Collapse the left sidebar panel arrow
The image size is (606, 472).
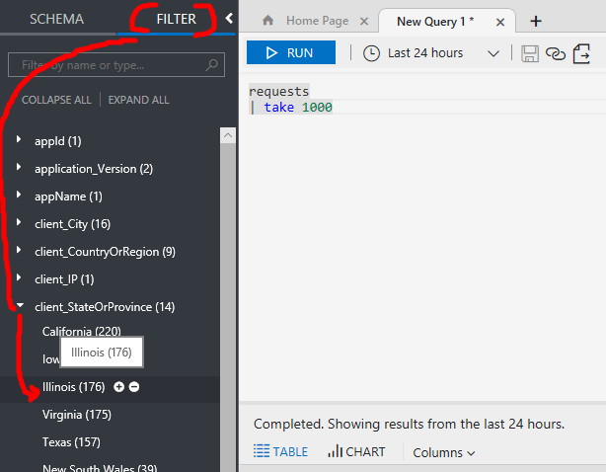tap(229, 18)
